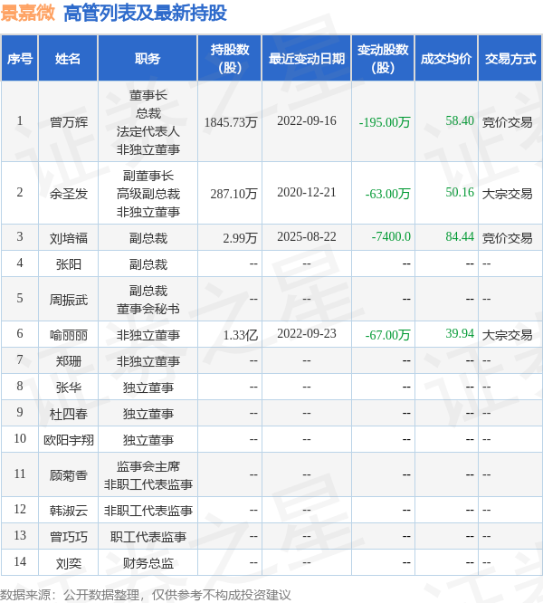Click the 交易方式 column header

coord(510,59)
